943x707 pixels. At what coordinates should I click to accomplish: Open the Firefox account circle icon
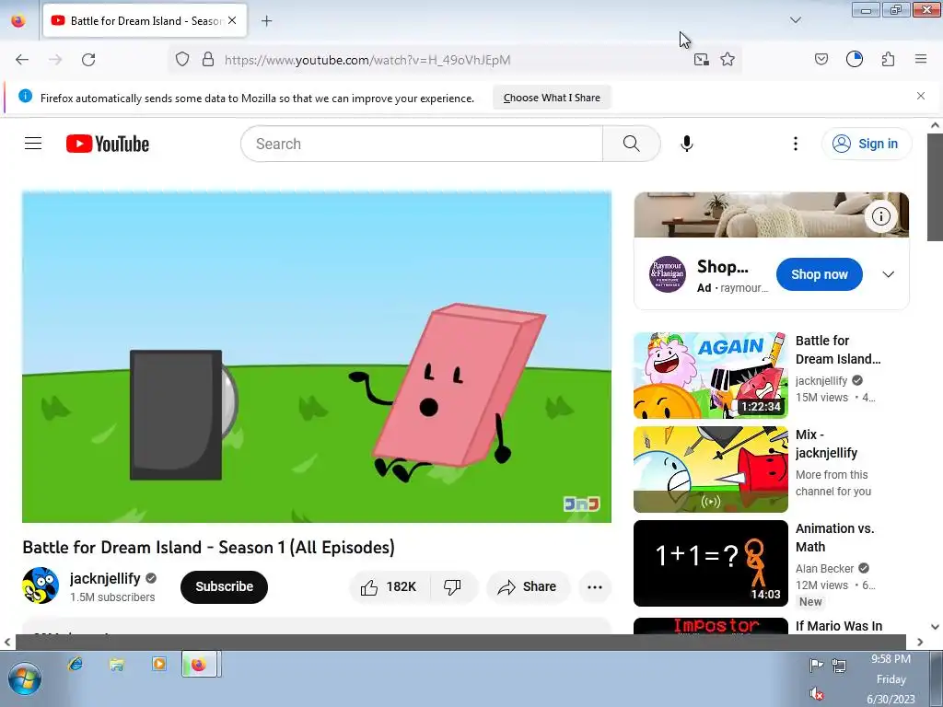coord(855,59)
